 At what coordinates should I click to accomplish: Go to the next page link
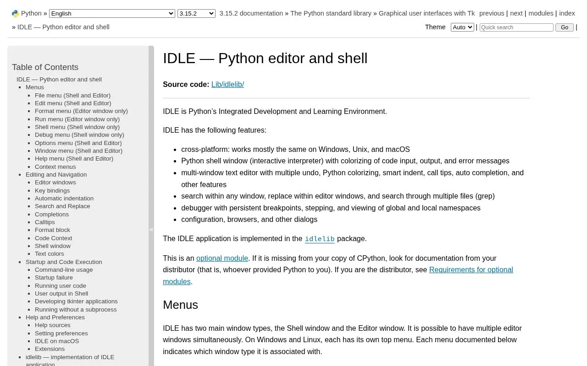(x=516, y=13)
